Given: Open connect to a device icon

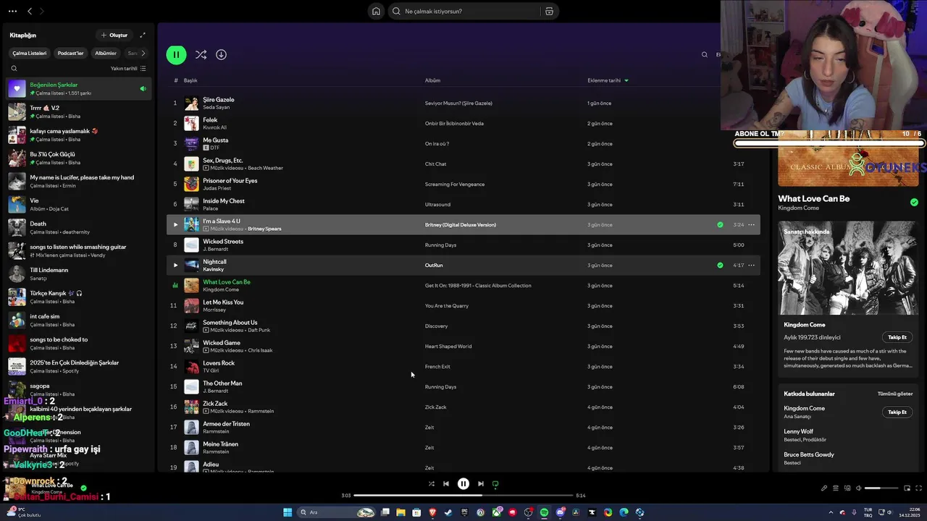Looking at the screenshot, I should pyautogui.click(x=847, y=488).
